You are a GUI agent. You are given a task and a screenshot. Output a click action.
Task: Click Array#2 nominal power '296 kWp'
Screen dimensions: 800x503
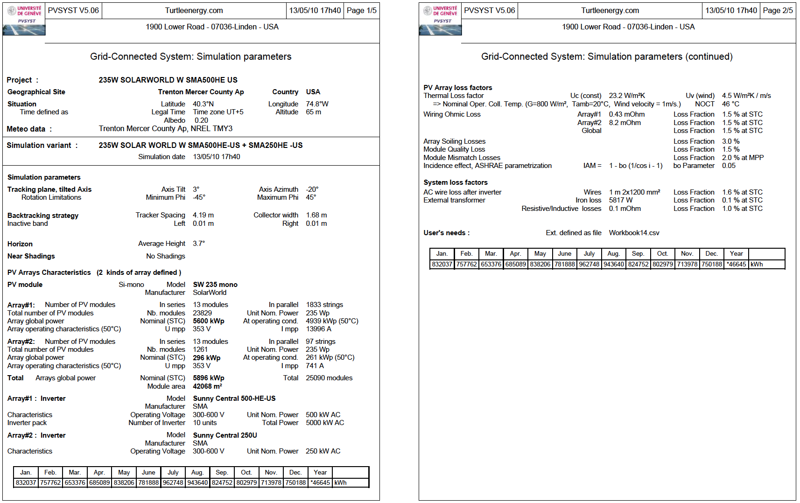pyautogui.click(x=206, y=358)
